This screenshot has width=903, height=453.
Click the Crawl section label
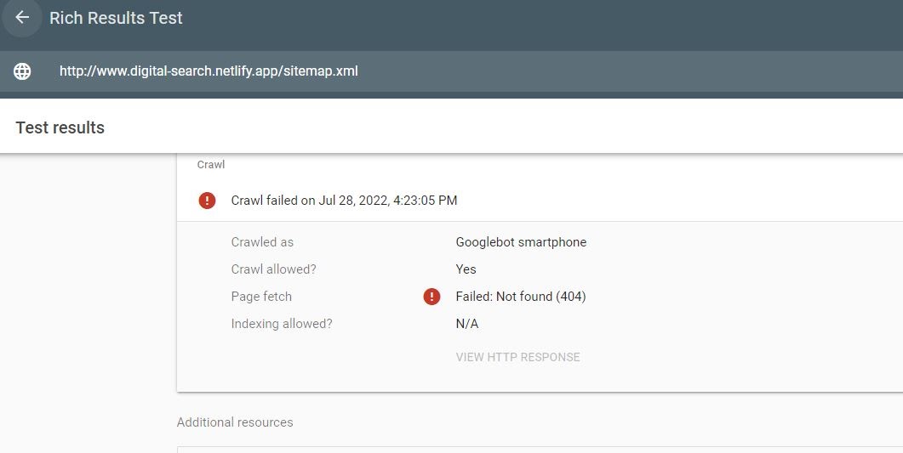[211, 165]
